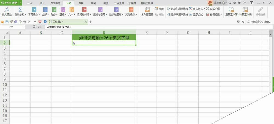Click the save disk icon
Image resolution: width=274 pixels, height=124 pixels.
(x=7, y=22)
